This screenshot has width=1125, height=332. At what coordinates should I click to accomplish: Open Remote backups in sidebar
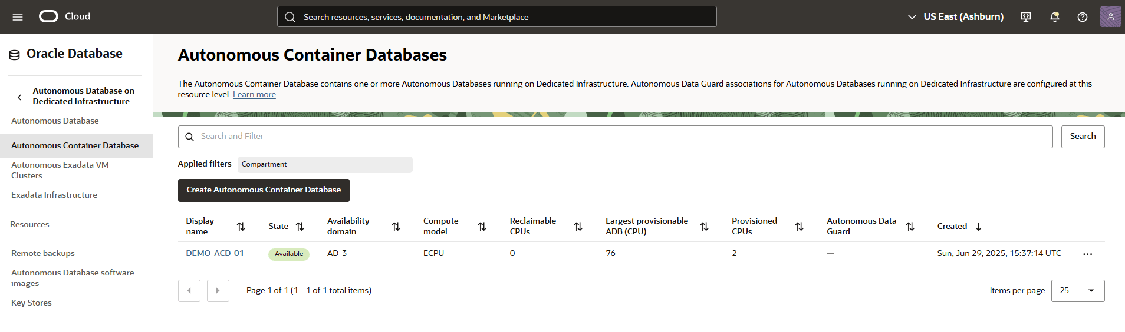43,253
